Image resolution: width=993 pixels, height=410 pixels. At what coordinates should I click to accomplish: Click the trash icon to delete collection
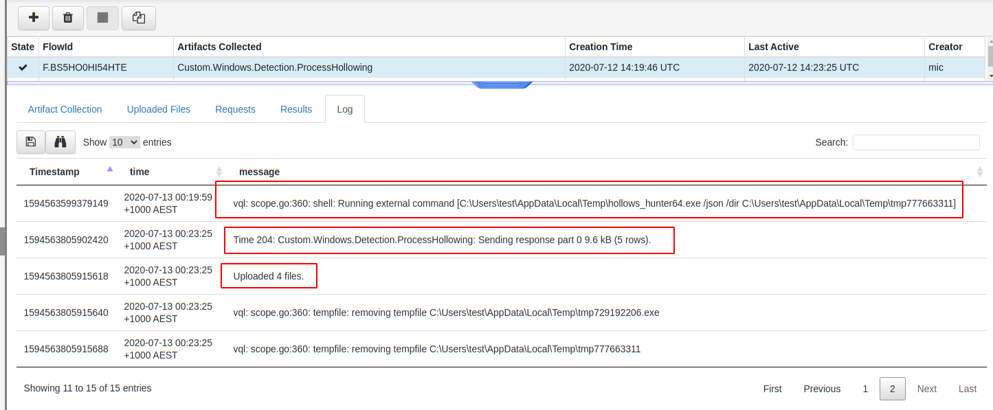68,18
